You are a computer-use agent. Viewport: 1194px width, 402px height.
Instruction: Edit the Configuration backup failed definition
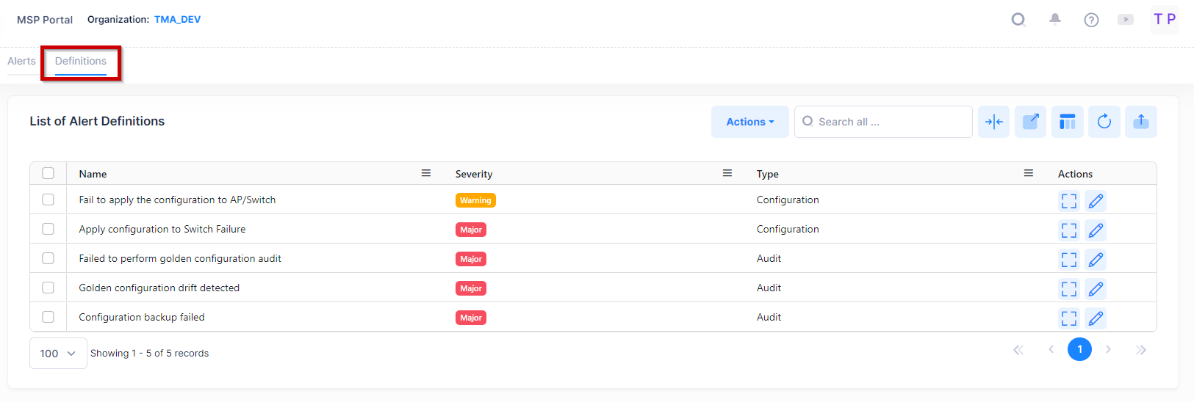click(x=1095, y=318)
